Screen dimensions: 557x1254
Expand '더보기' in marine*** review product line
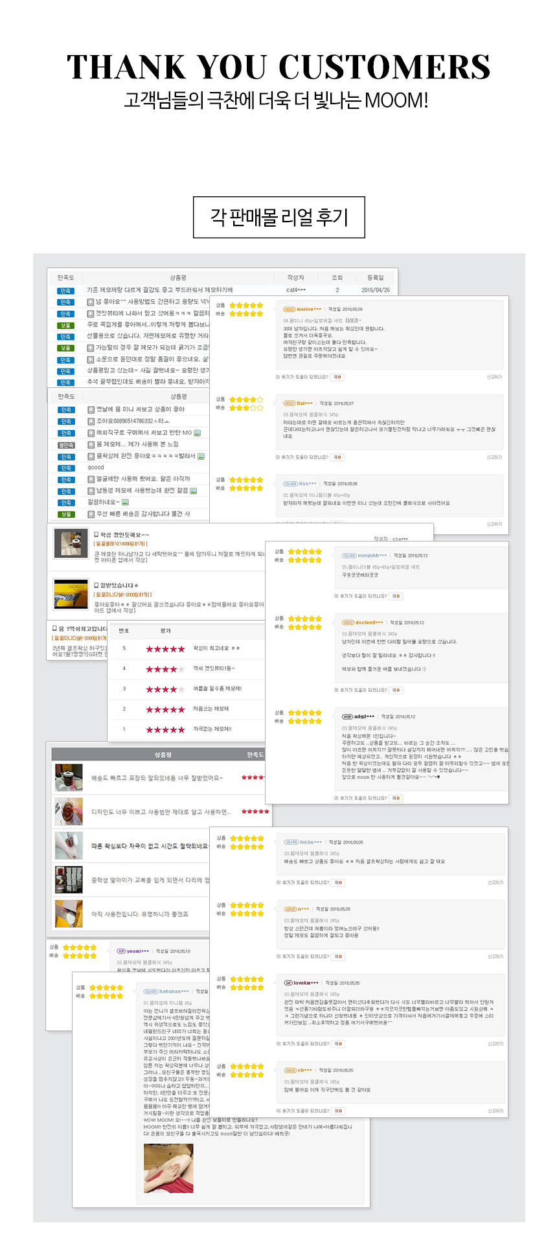coord(352,321)
